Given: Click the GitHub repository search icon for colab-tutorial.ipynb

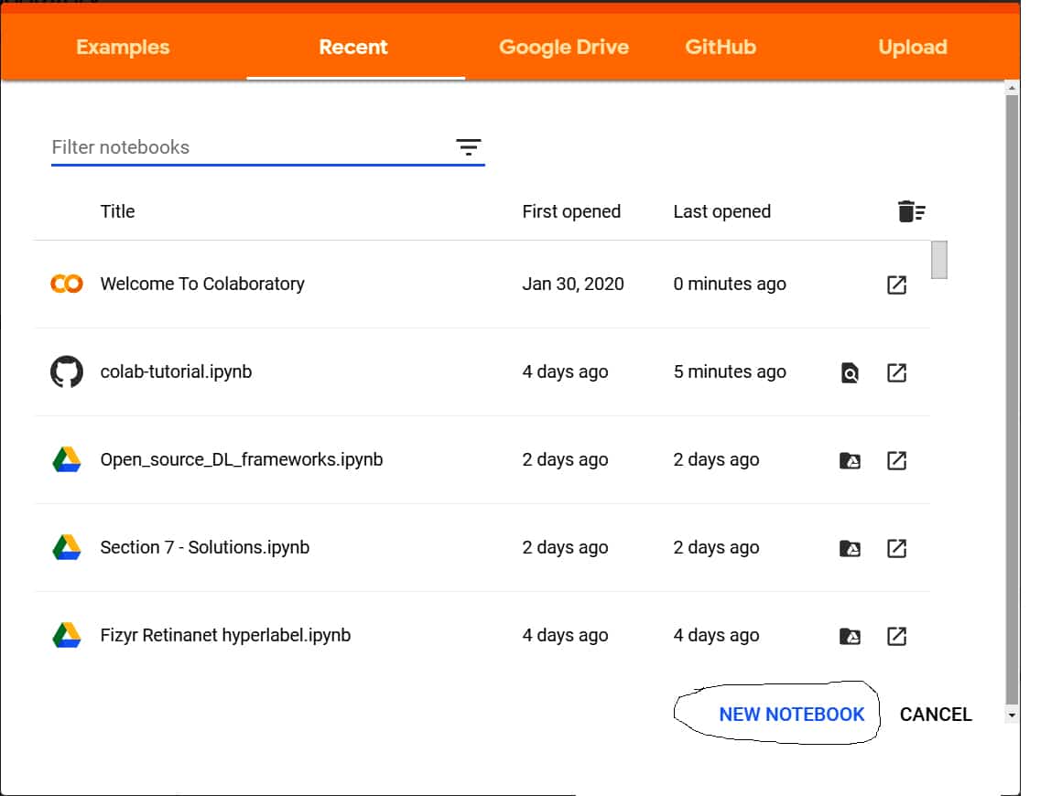Looking at the screenshot, I should [x=850, y=372].
